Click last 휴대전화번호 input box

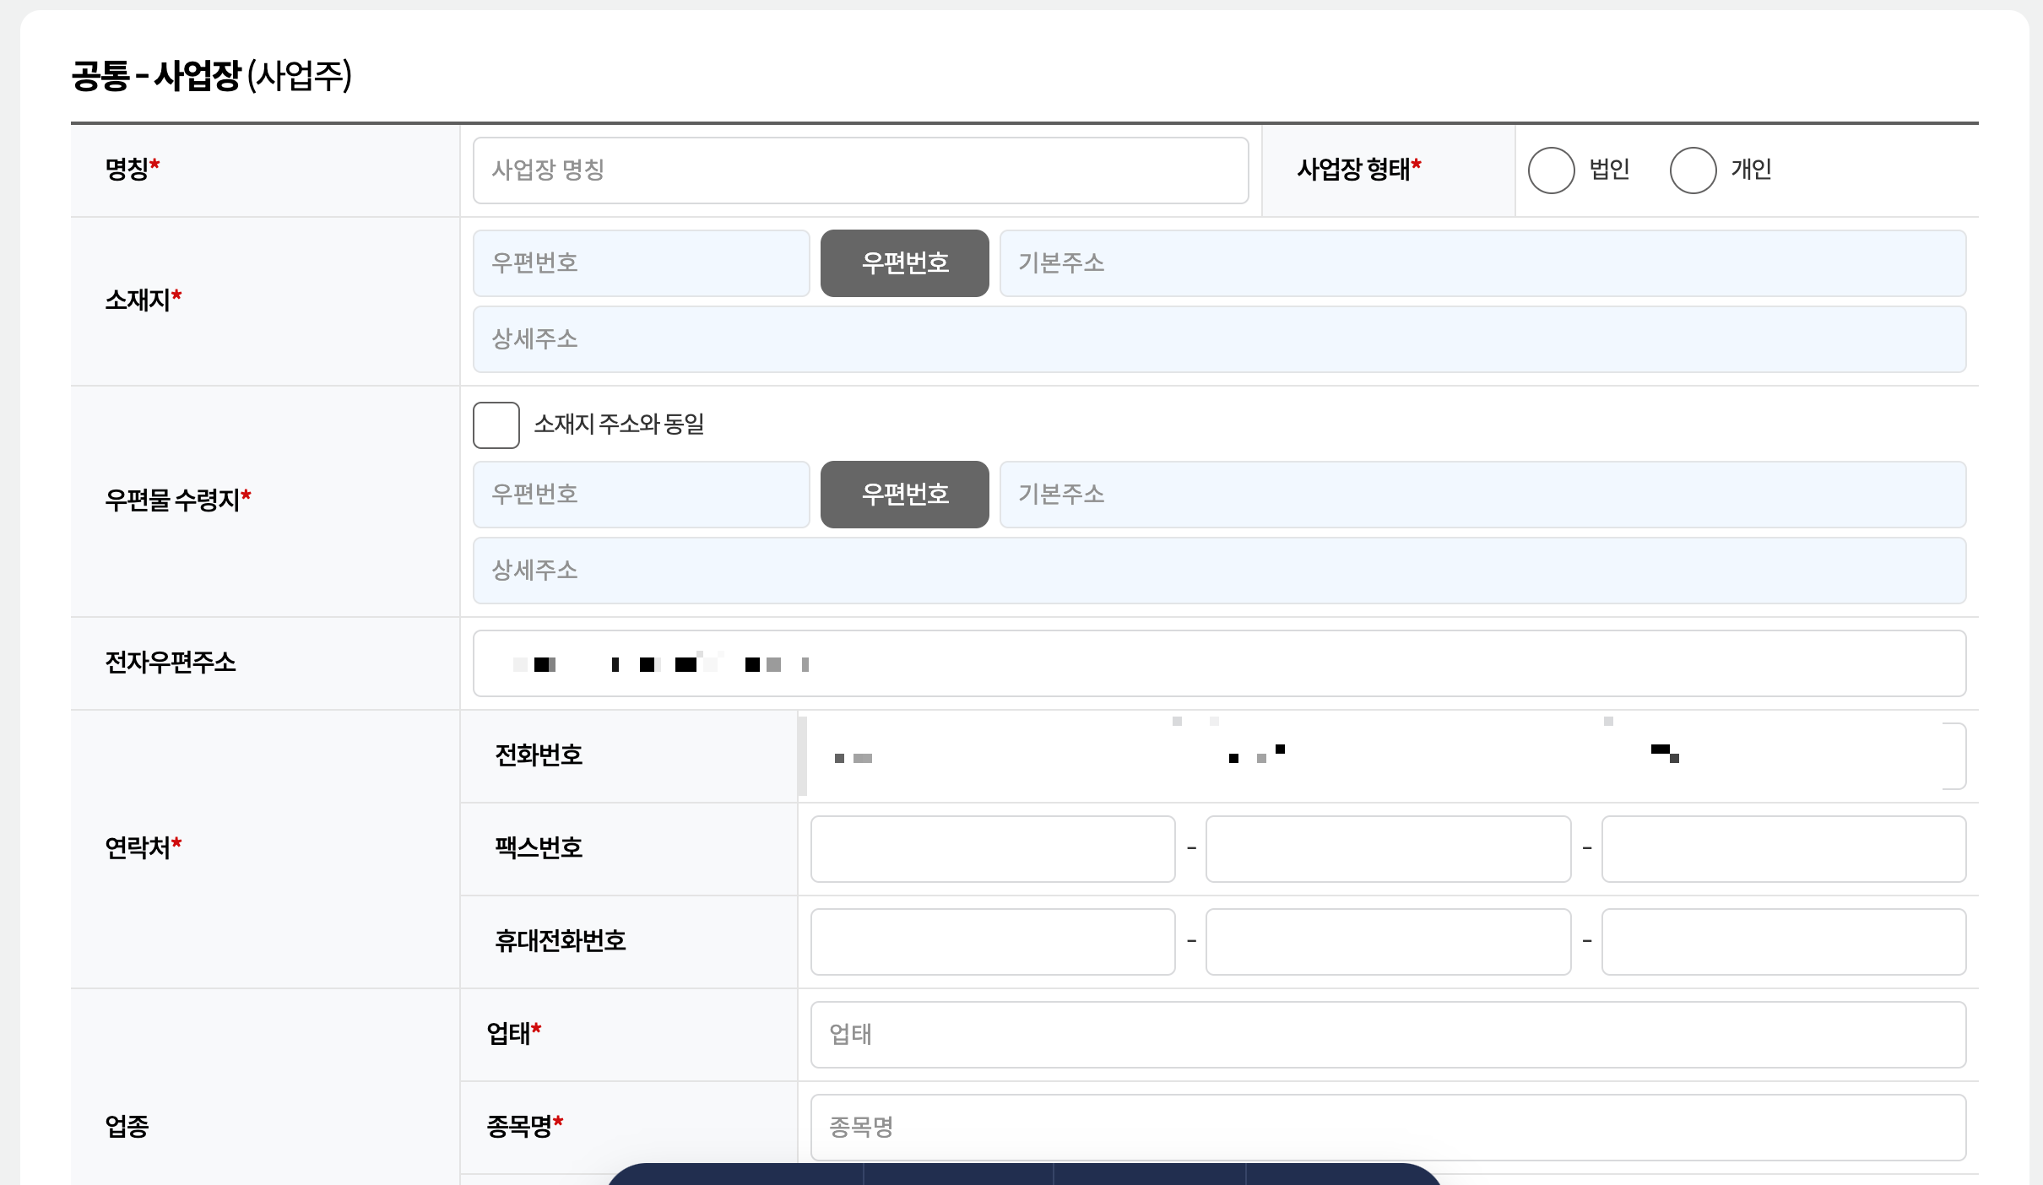1782,942
